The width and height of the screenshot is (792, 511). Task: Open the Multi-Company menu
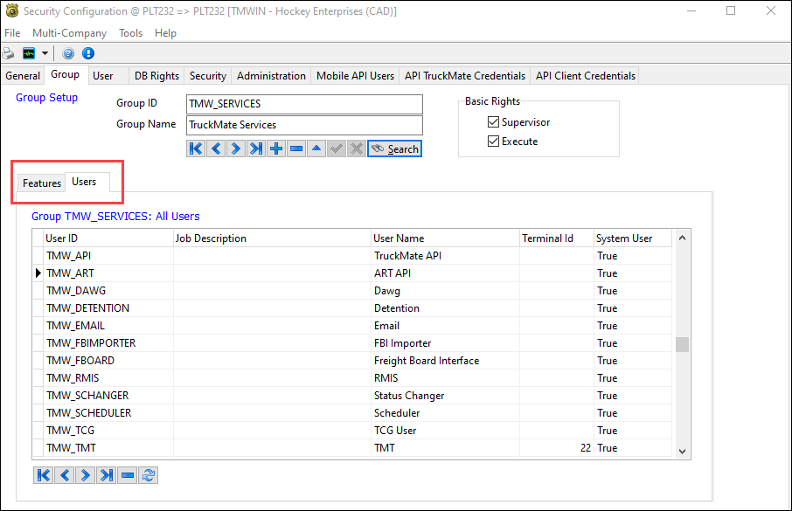[x=69, y=33]
